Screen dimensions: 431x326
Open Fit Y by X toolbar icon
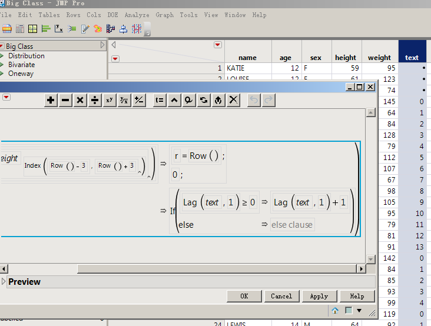coord(58,28)
